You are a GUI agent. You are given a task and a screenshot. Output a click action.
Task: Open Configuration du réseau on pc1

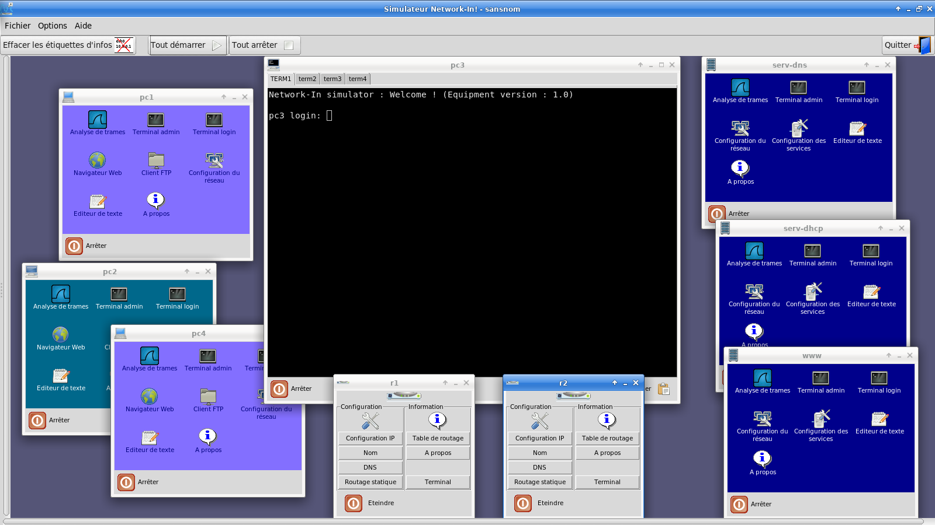(x=214, y=160)
